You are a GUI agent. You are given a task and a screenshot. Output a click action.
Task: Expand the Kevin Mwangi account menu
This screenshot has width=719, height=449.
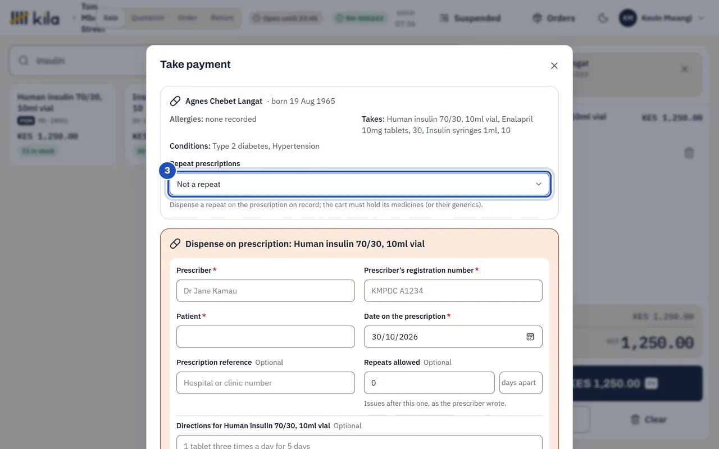tap(662, 18)
